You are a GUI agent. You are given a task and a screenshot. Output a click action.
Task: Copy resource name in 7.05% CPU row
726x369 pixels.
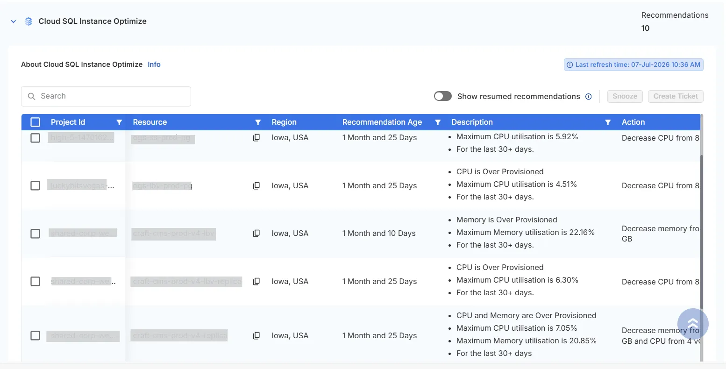[x=256, y=335]
